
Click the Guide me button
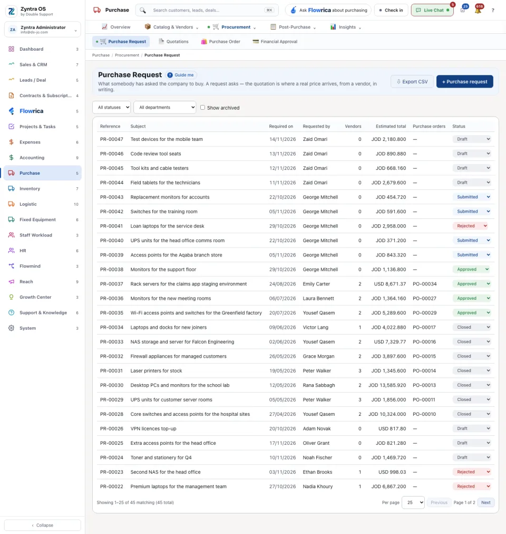[181, 75]
